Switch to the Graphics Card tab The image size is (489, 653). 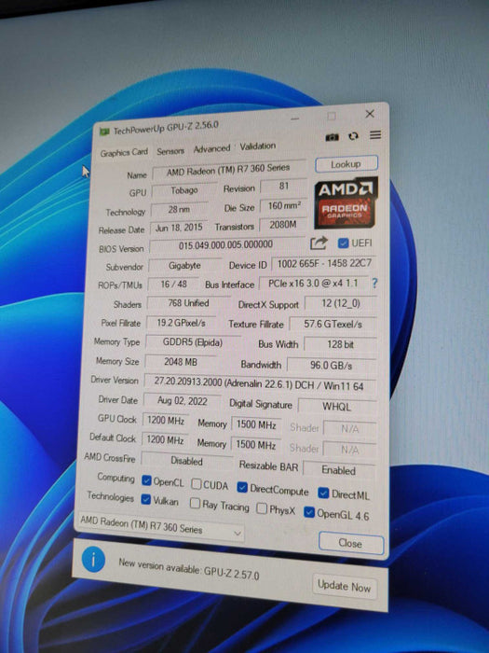coord(124,152)
